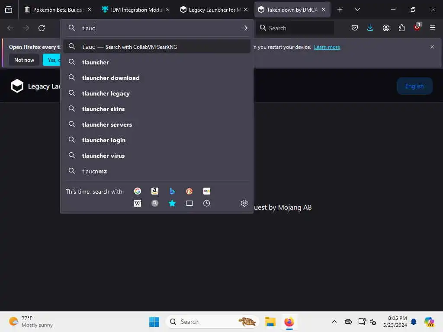Screen dimensions: 443x332
Task: List all tabs dropdown arrow
Action: (357, 10)
